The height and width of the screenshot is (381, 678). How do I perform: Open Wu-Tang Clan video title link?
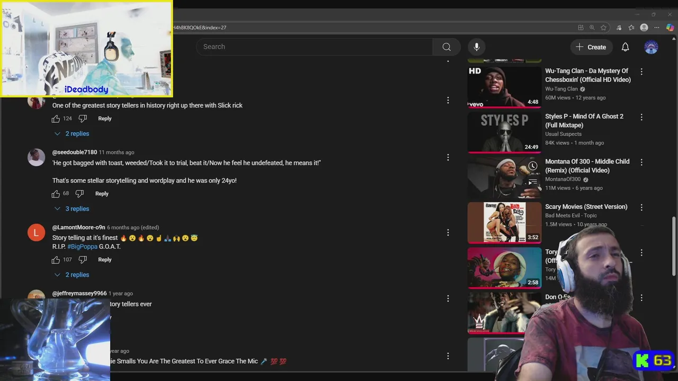588,75
